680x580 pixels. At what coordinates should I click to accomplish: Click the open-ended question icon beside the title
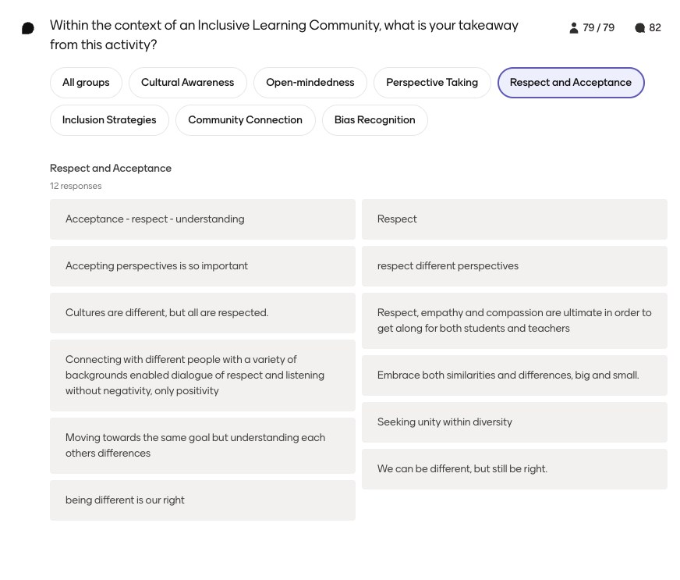click(28, 28)
